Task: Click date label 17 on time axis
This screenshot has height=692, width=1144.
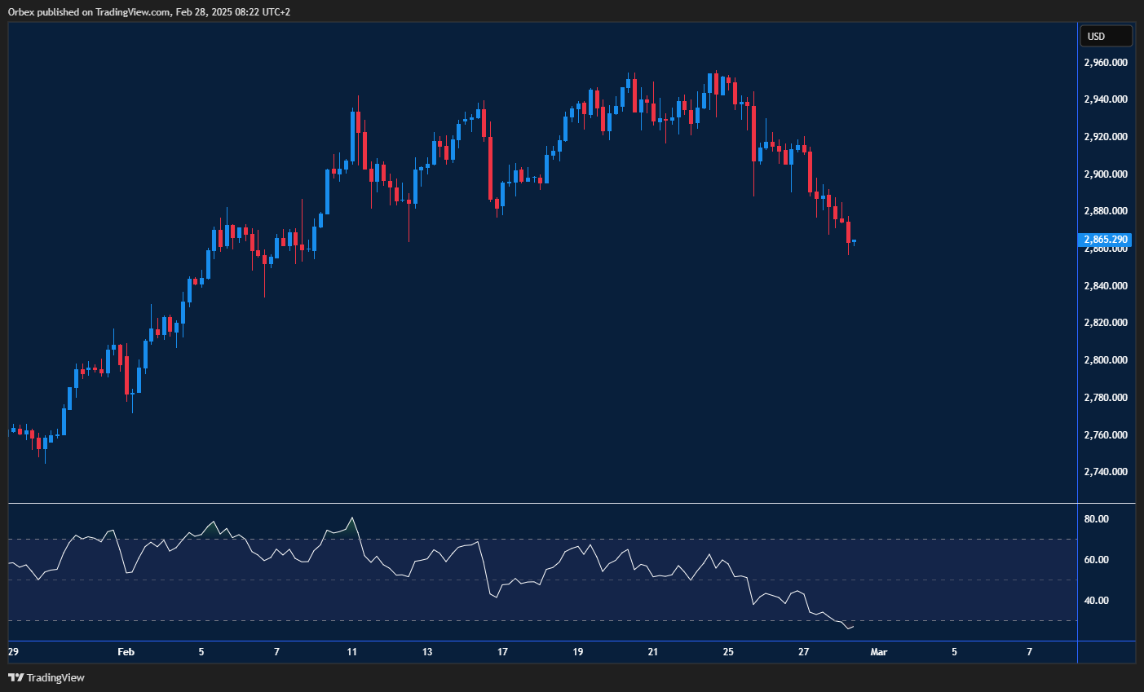Action: point(502,652)
